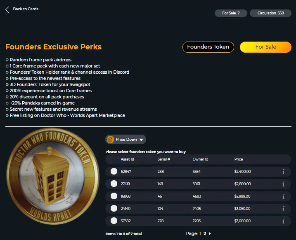Click the orange price tag sort icon
The image size is (296, 240).
click(x=110, y=140)
